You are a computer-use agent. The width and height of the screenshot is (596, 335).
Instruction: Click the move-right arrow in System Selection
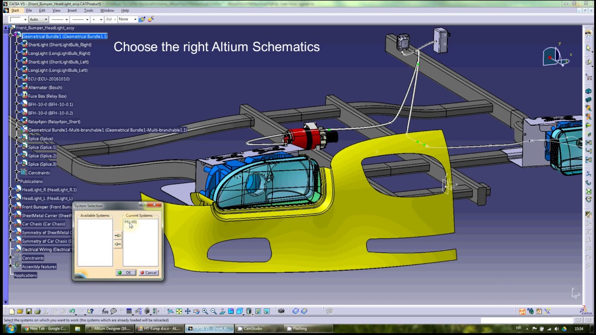tap(117, 235)
